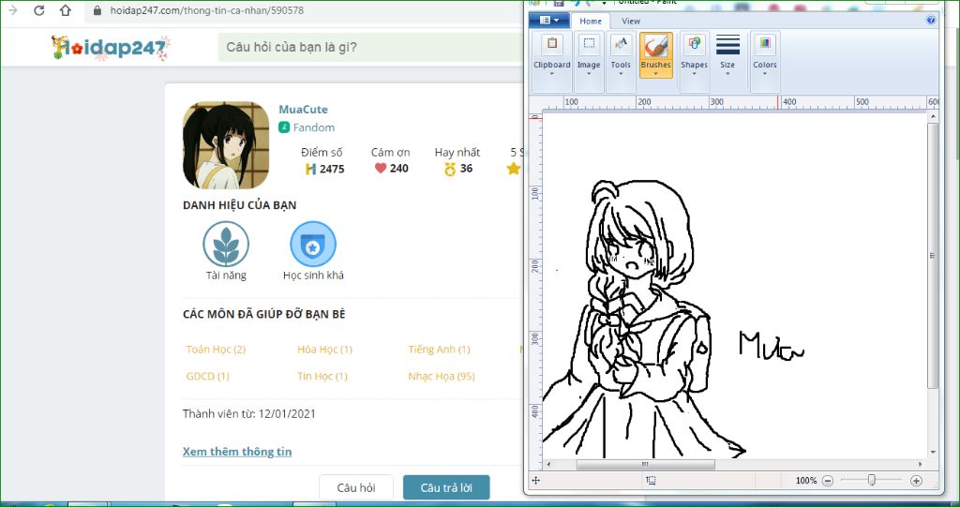Open the Toán Học (2) subject link

point(216,349)
